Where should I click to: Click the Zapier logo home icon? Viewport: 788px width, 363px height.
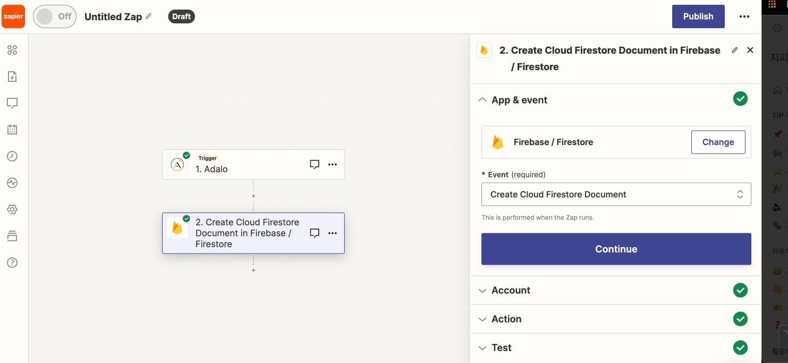pos(13,16)
